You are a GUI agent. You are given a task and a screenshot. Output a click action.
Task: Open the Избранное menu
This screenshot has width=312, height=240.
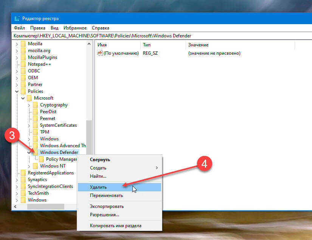point(75,28)
